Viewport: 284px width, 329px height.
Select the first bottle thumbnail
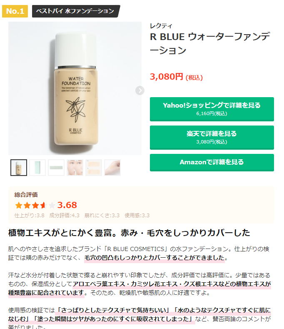click(x=19, y=168)
